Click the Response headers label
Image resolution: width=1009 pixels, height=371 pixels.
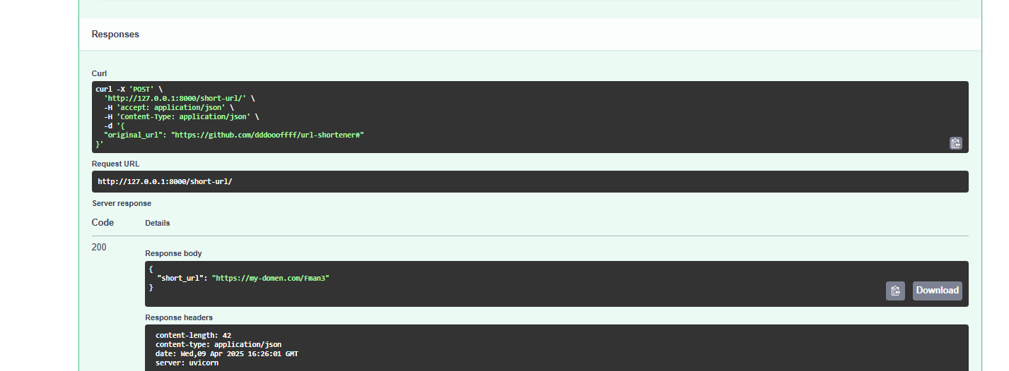tap(179, 317)
